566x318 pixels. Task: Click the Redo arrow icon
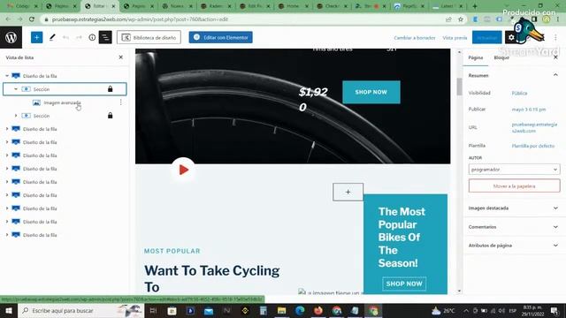click(x=79, y=37)
